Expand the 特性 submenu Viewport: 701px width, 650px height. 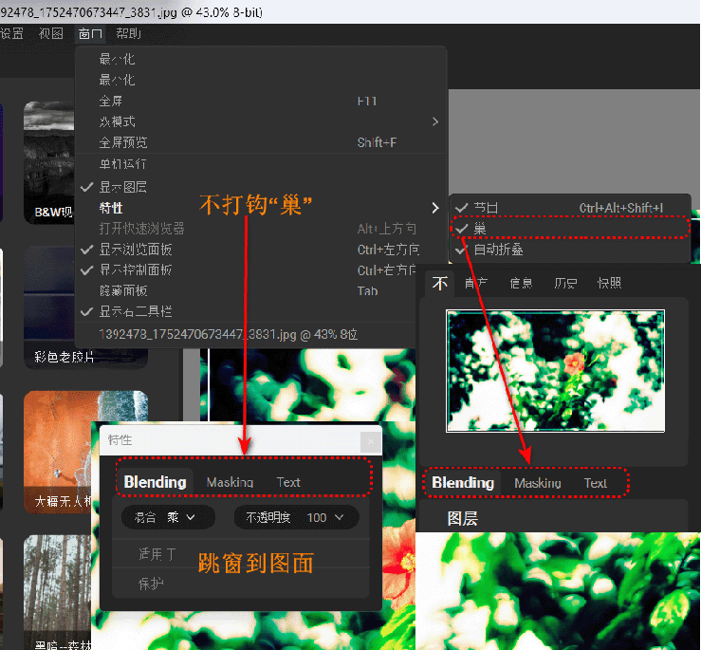(262, 208)
